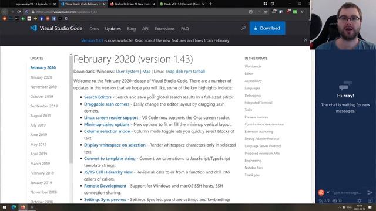The height and width of the screenshot is (211, 376).
Task: Click the browser back arrow
Action: (x=5, y=12)
